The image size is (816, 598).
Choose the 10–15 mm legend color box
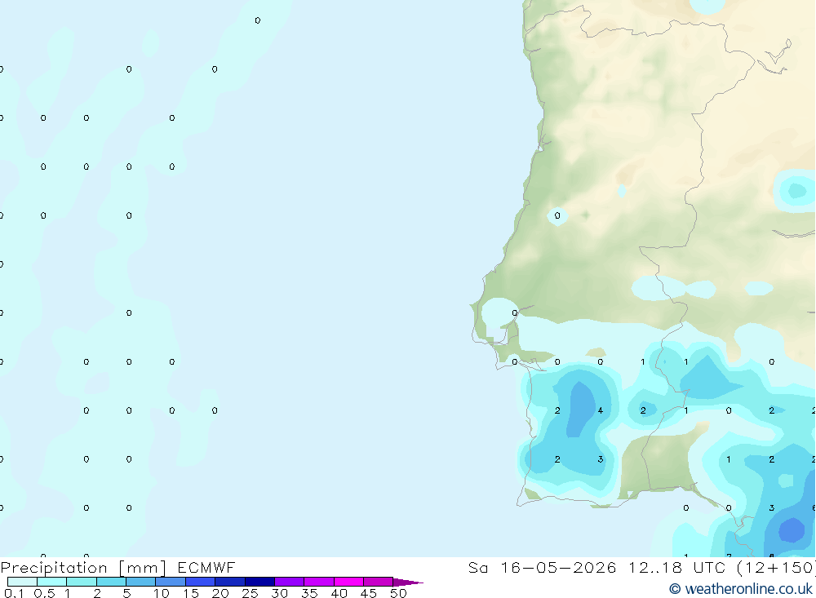(x=171, y=582)
